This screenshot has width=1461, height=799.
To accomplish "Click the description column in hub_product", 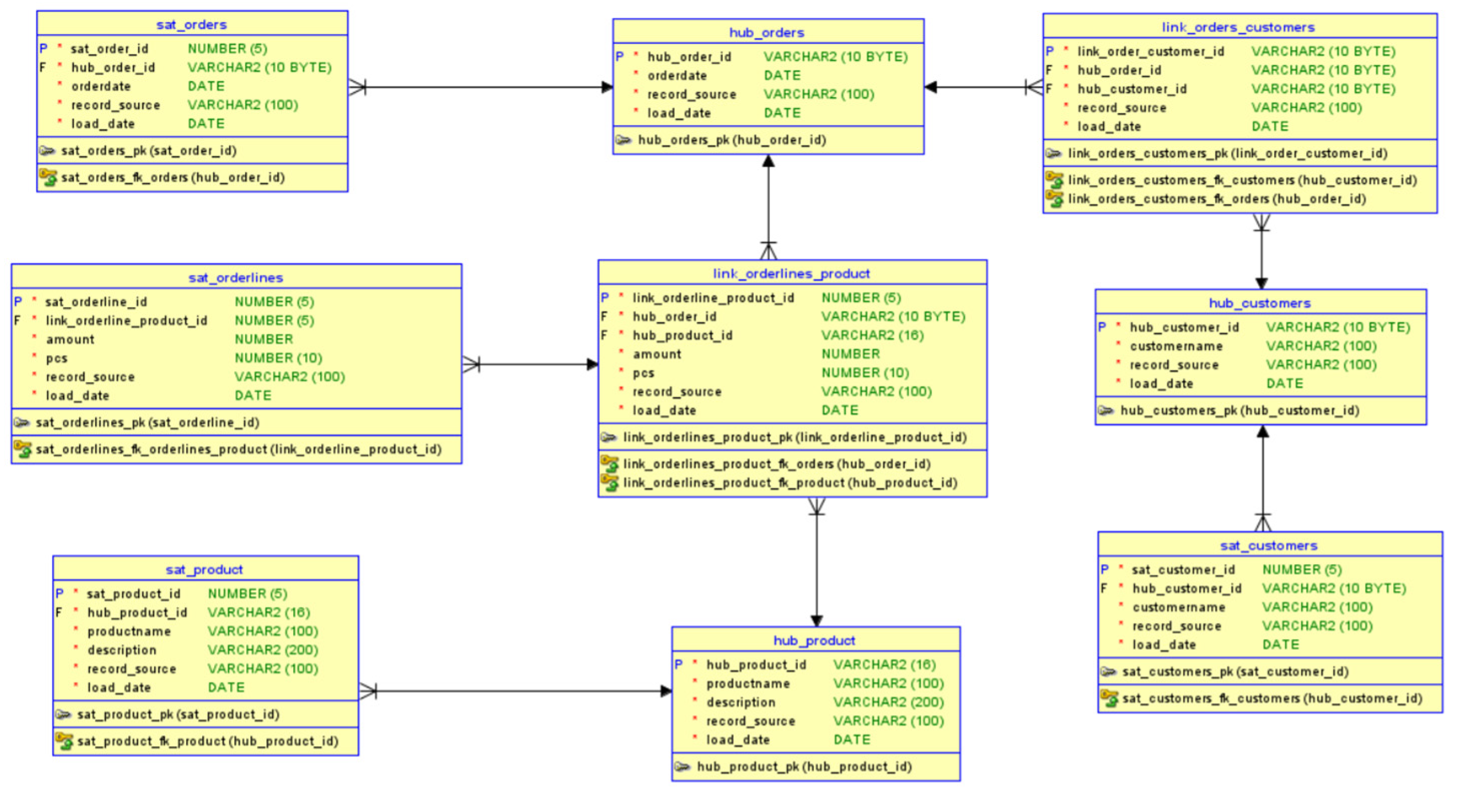I will (740, 702).
